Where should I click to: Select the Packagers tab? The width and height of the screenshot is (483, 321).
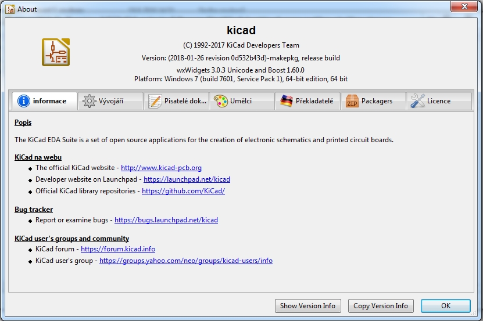[373, 101]
